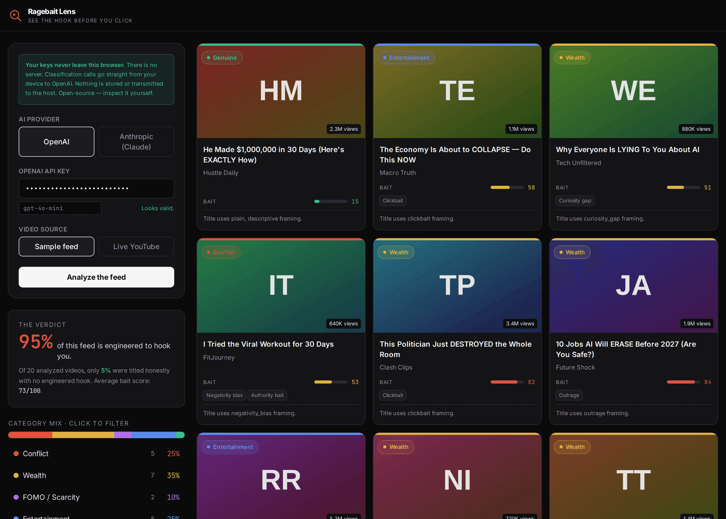Open title '10 Jobs AI Will ERASE Before 2027'

[626, 349]
